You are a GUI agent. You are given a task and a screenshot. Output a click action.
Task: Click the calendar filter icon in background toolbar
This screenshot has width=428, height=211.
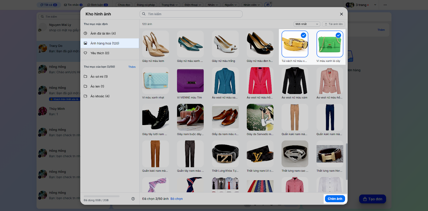tap(268, 5)
